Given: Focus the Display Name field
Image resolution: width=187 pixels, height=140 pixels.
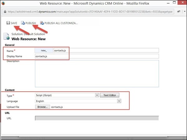Looking at the screenshot, I should click(x=97, y=56).
